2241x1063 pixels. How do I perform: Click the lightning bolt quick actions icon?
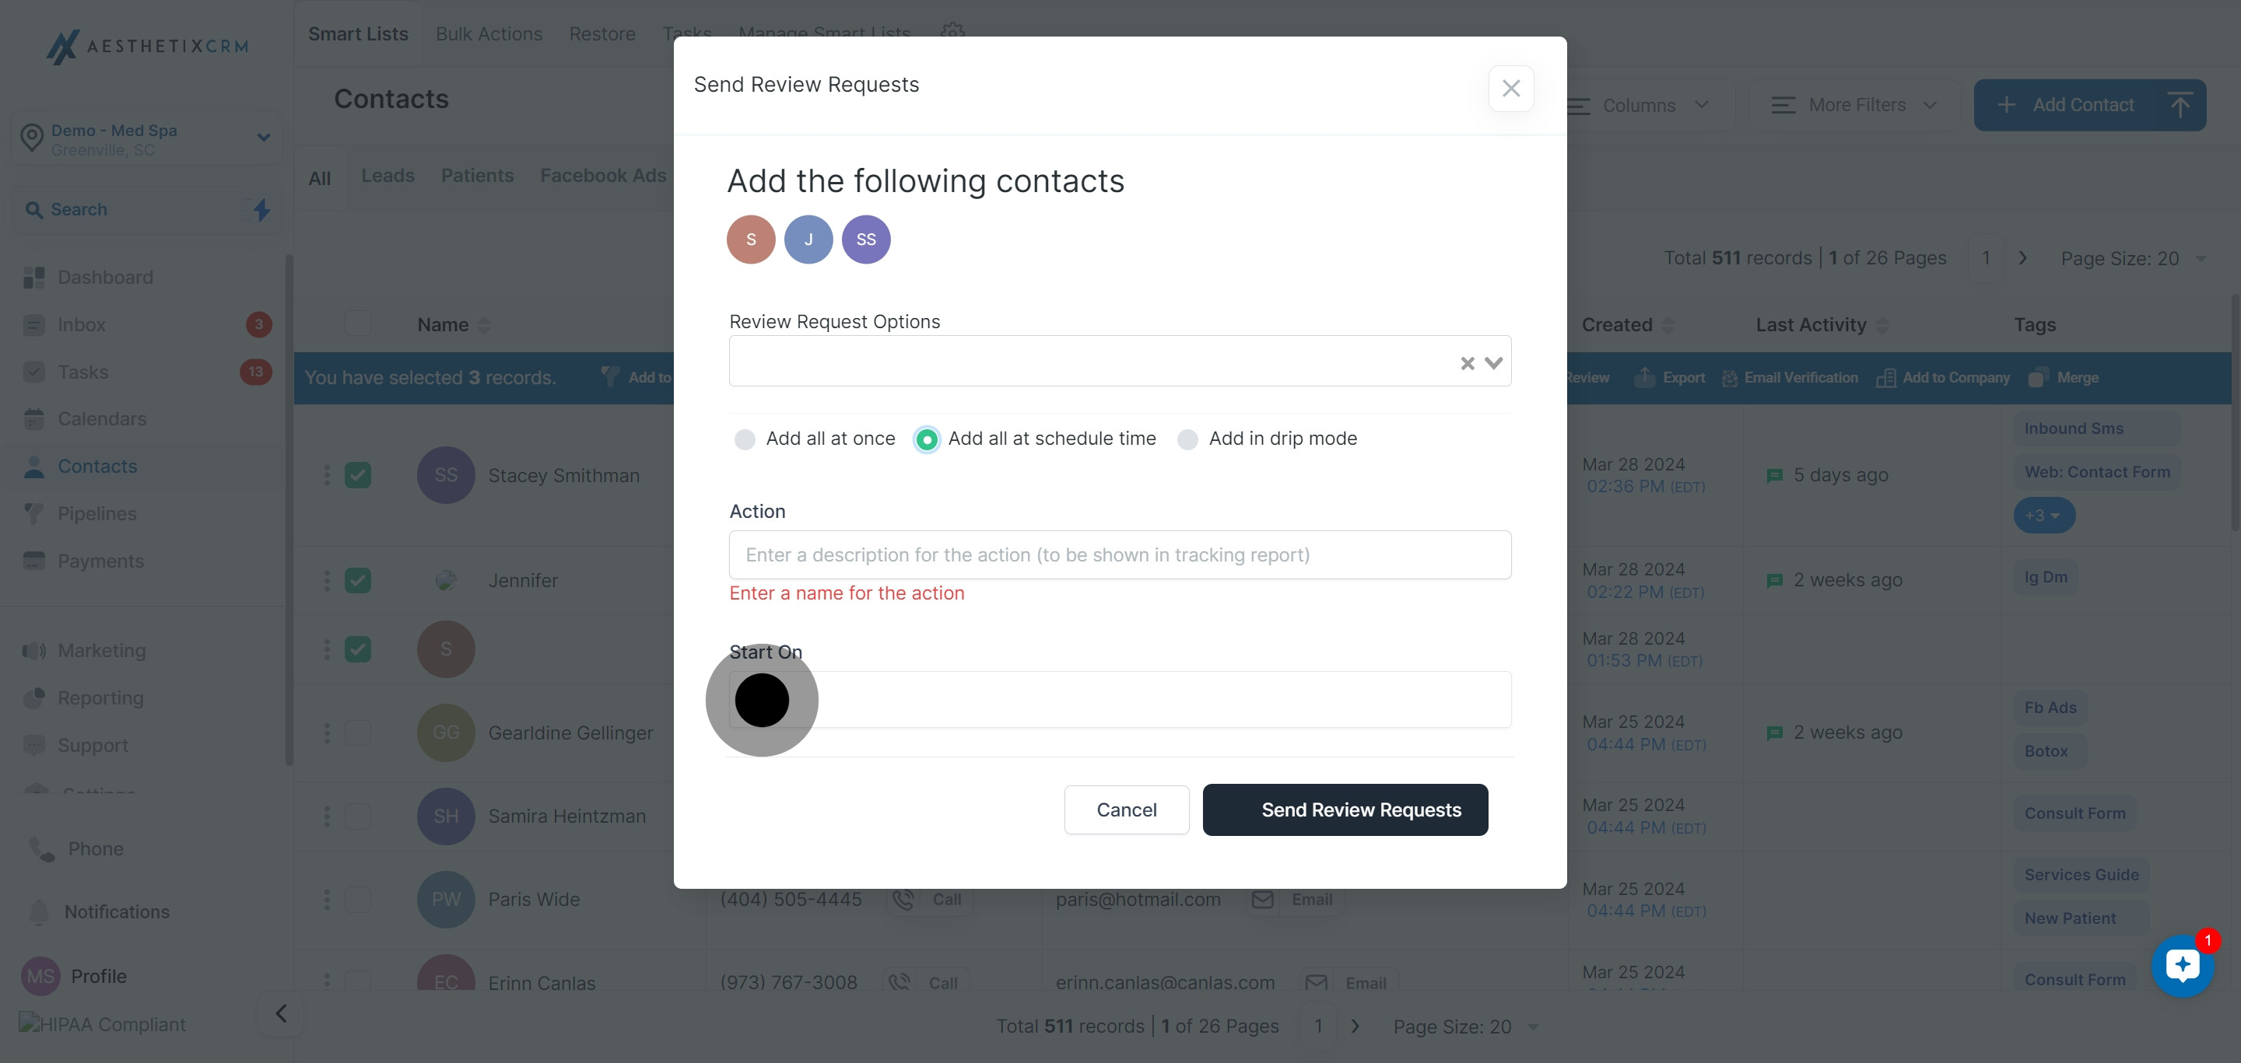261,209
